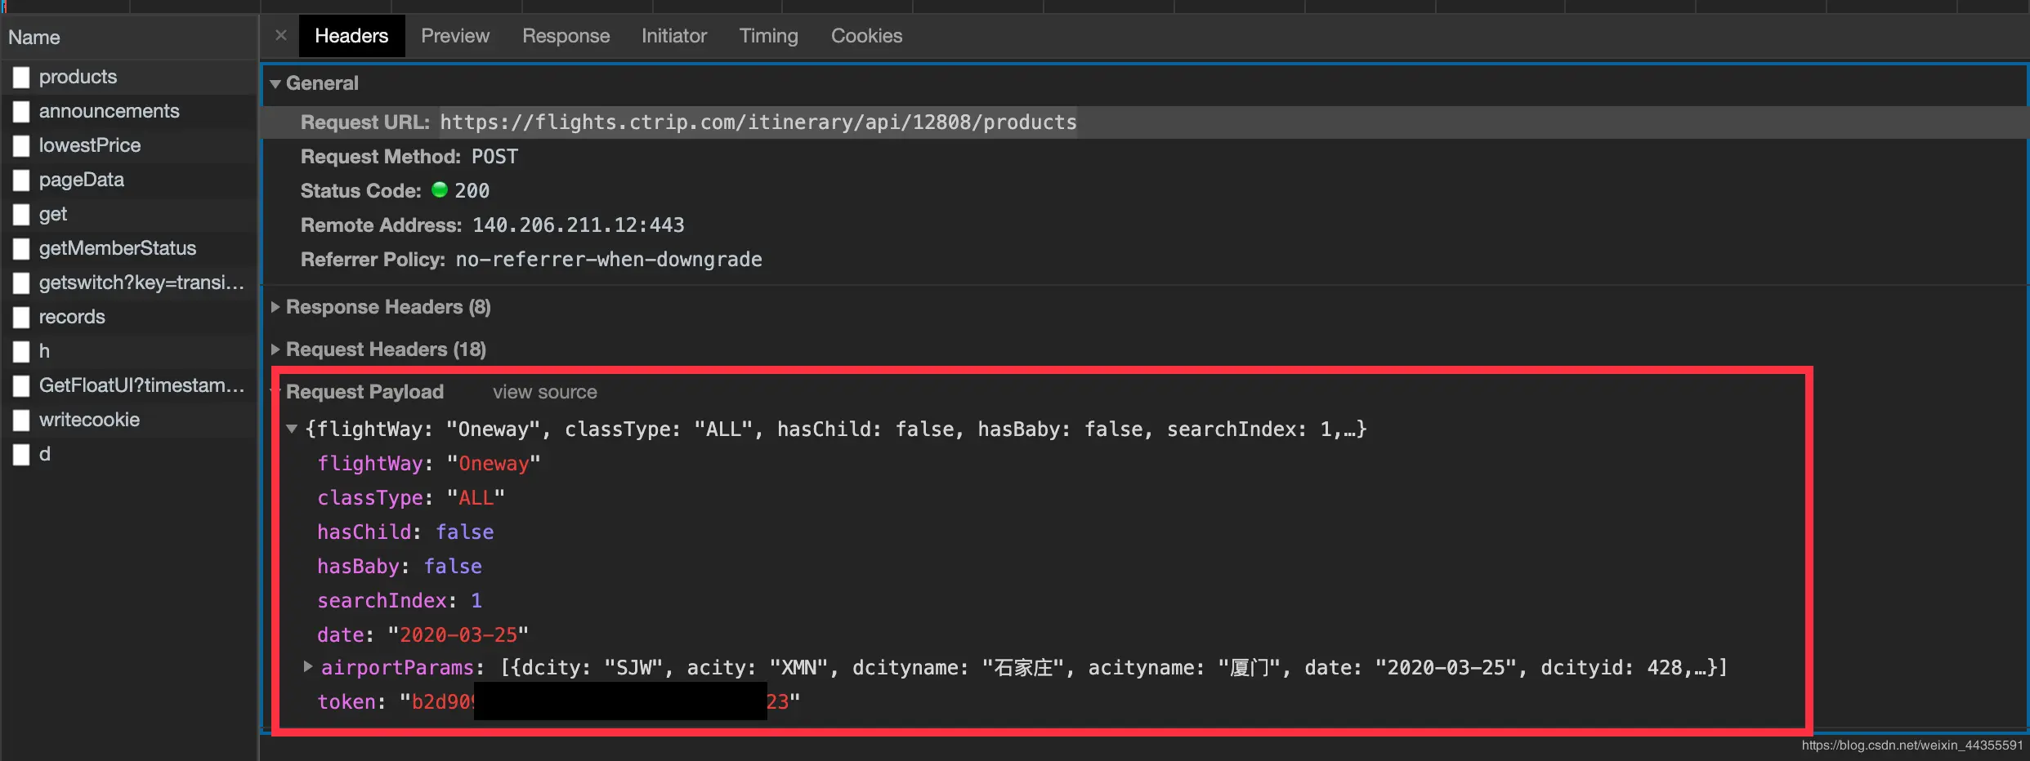
Task: Select the get request
Action: [x=129, y=214]
